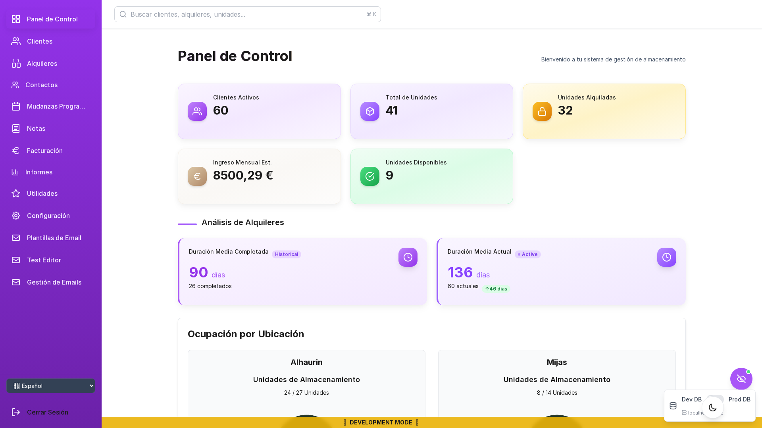Open the Configuración gear icon

point(16,216)
